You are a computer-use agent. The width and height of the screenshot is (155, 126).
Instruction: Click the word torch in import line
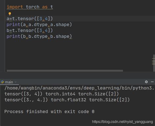pos(33,7)
